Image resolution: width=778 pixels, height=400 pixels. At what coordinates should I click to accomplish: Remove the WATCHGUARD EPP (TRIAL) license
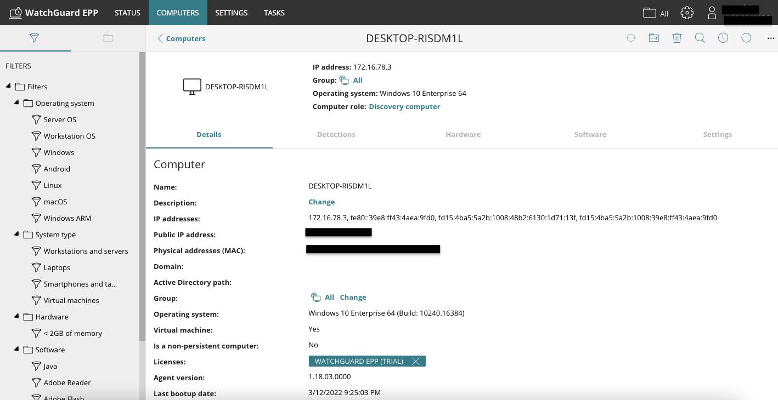click(416, 361)
